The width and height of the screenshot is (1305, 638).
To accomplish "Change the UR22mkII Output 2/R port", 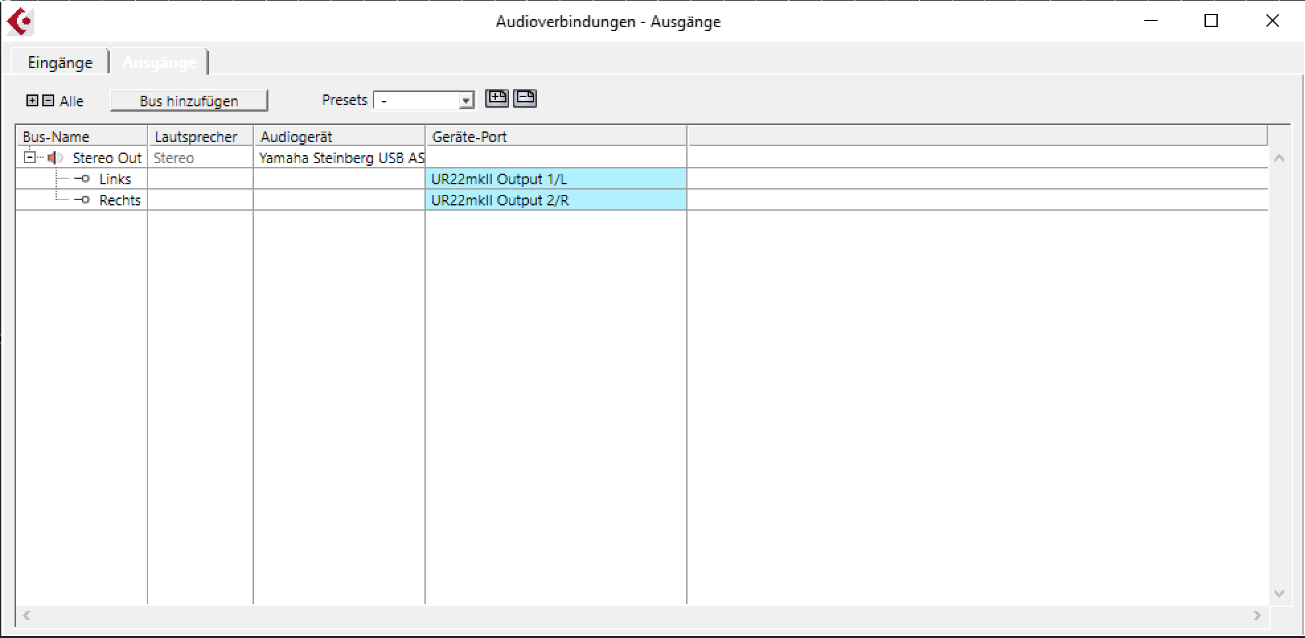I will [555, 200].
